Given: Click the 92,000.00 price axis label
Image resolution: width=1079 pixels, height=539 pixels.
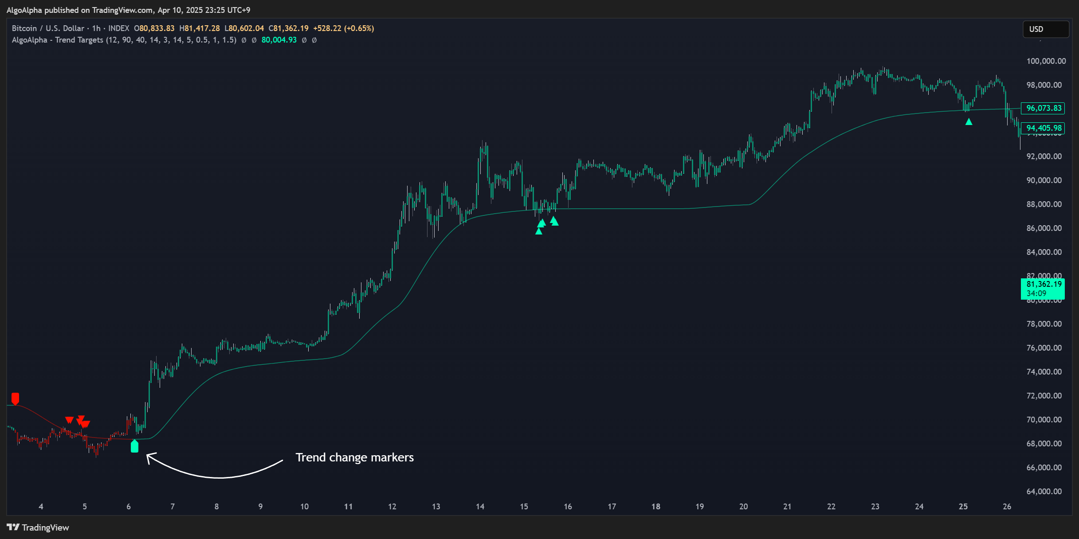Looking at the screenshot, I should (1044, 156).
